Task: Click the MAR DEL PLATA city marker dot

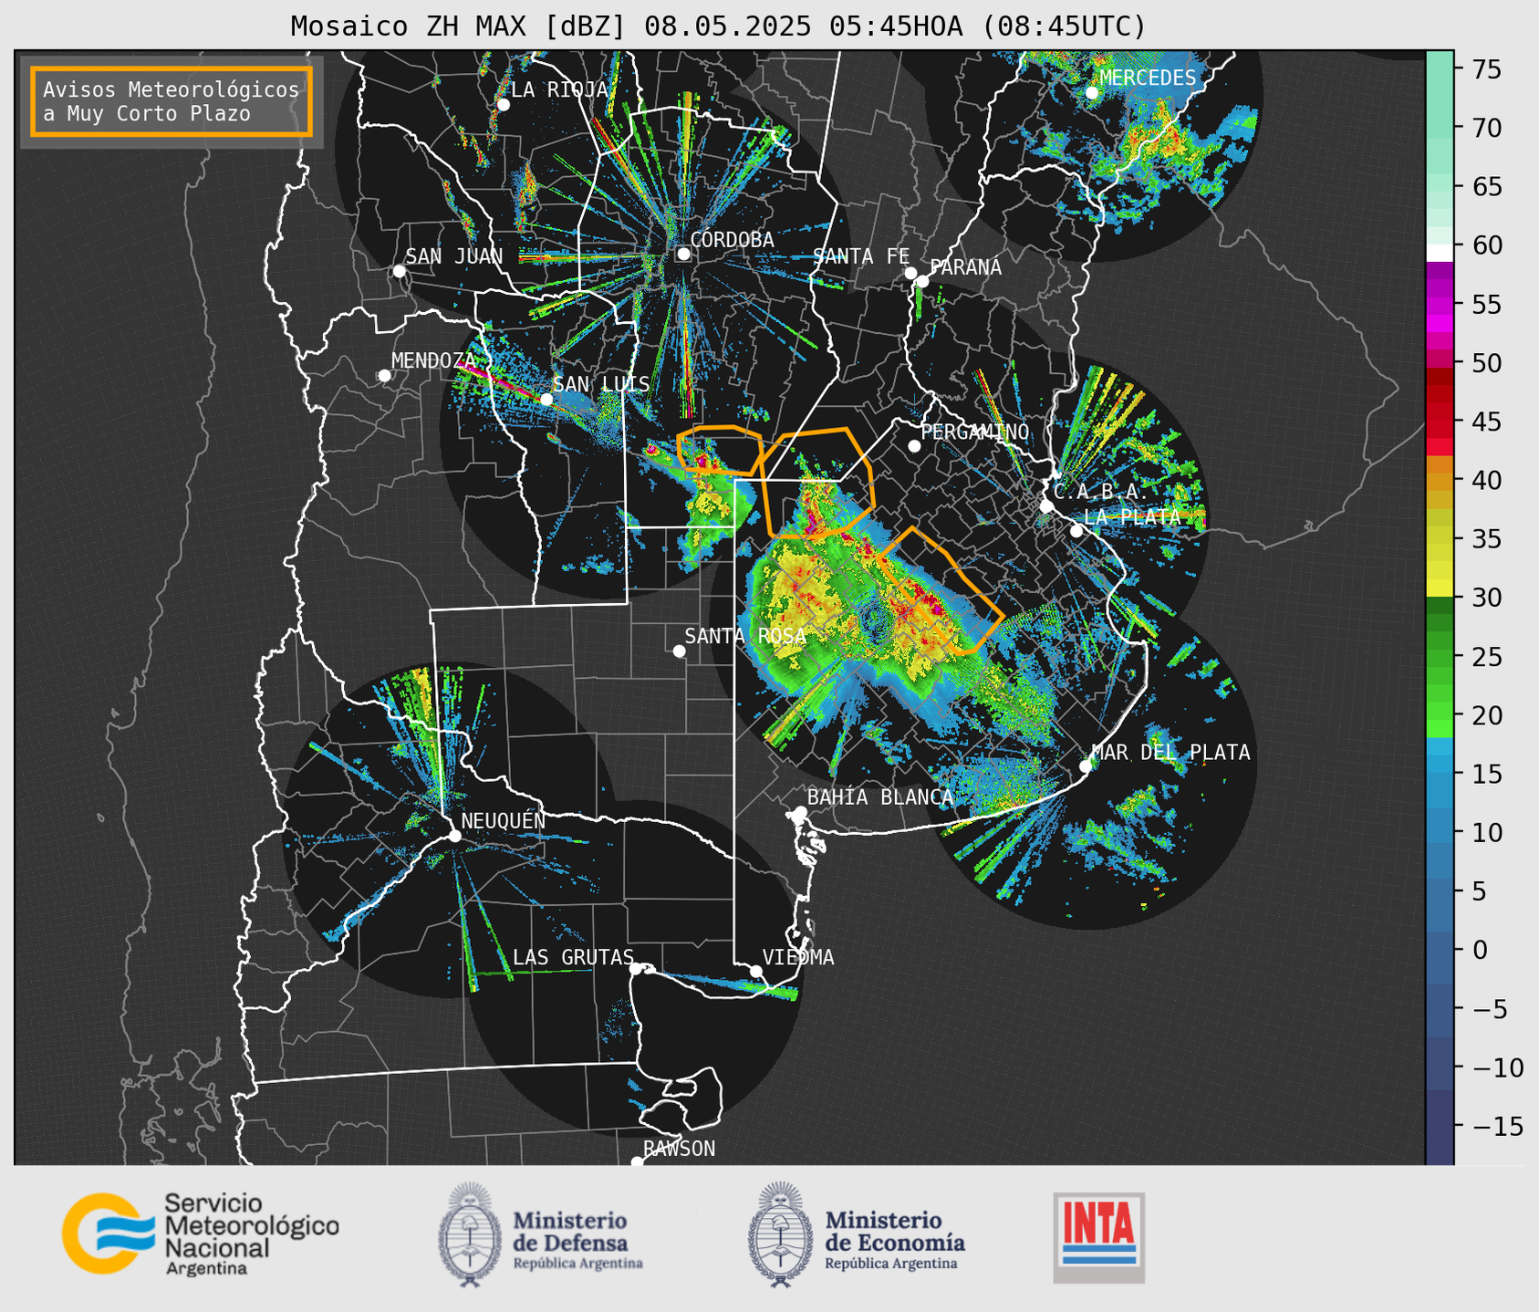Action: [x=1086, y=765]
